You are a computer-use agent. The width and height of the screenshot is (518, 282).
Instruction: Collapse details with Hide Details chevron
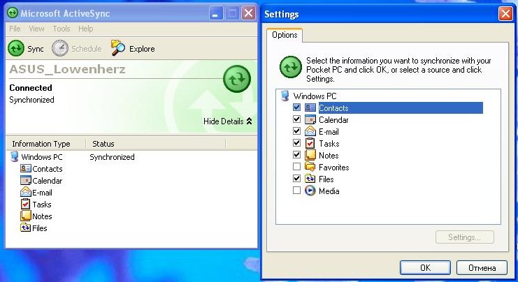point(249,121)
